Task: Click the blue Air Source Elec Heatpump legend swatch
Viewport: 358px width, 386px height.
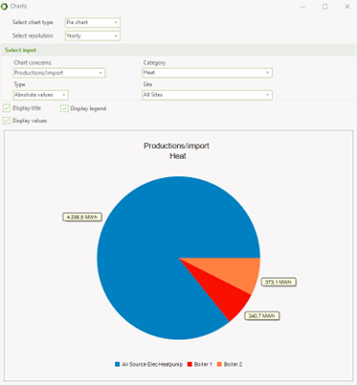Action: 118,364
